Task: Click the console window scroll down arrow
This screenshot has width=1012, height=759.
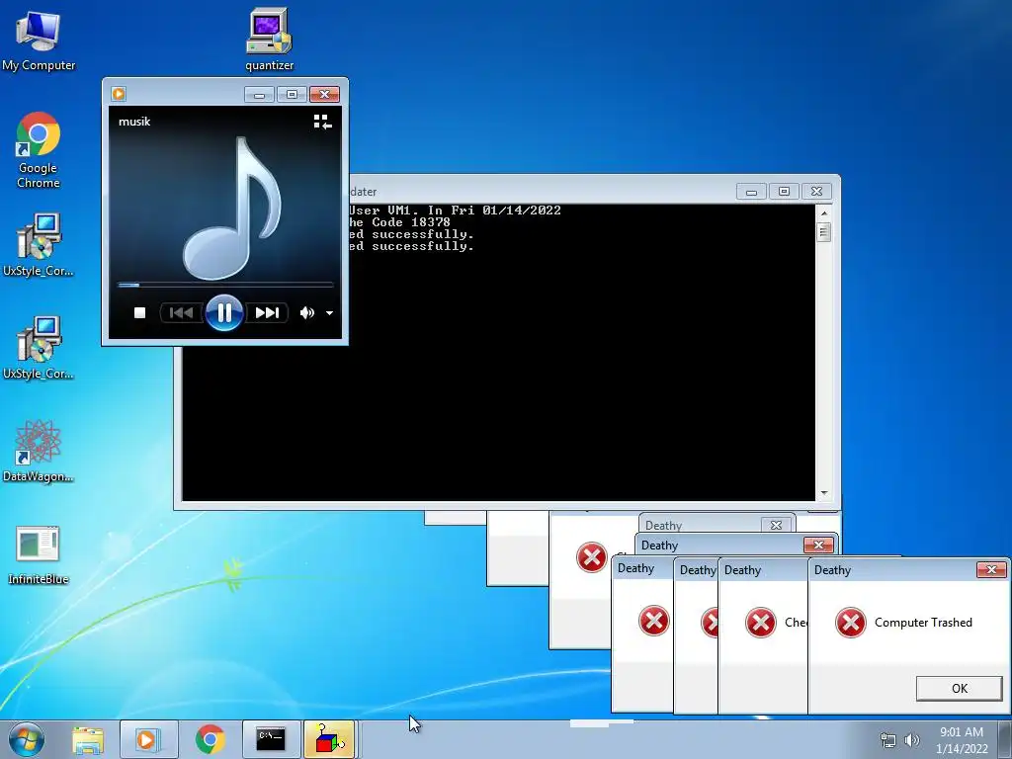Action: (823, 493)
